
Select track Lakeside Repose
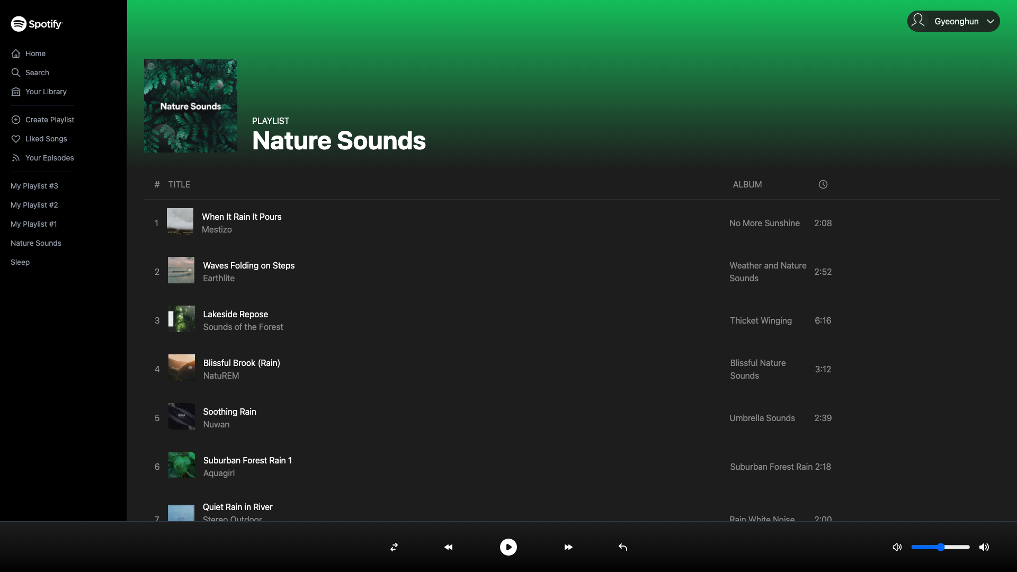[236, 314]
